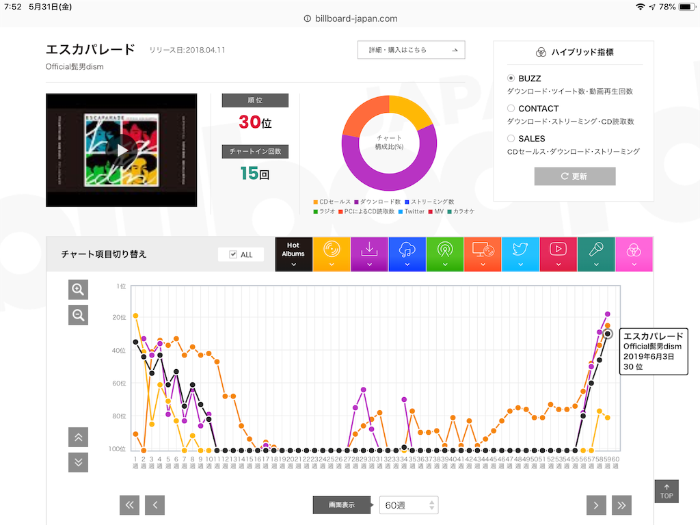Screen dimensions: 700x525
Task: Click the 画面表示 button
Action: click(x=342, y=505)
